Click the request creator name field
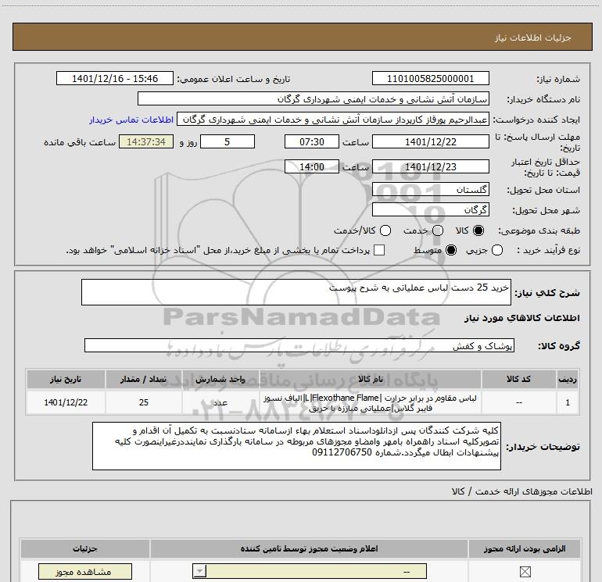The width and height of the screenshot is (602, 582). (333, 120)
